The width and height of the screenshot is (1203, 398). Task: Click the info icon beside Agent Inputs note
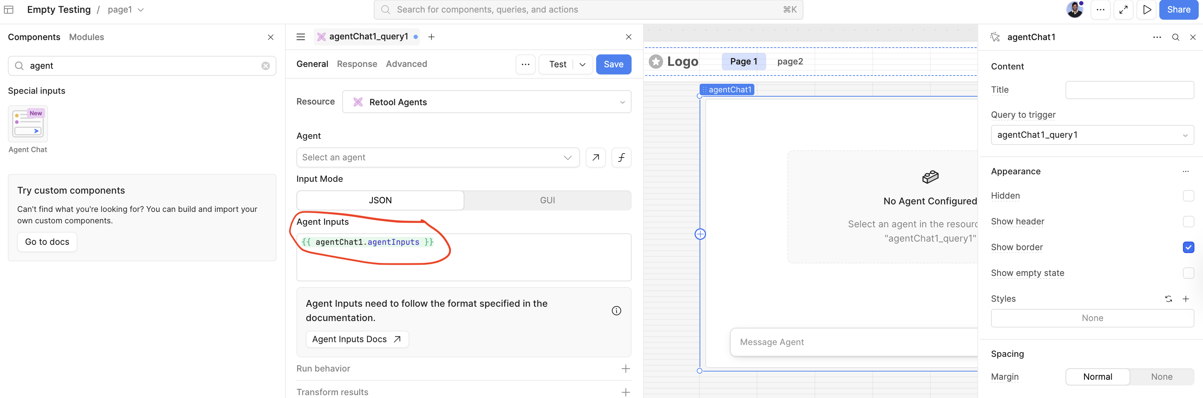617,311
